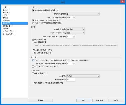Open the エンコードプロファイル main dropdown
Viewport: 126px width, 105px height.
point(76,33)
